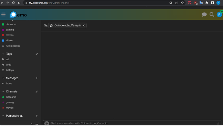Open the art tag
The width and height of the screenshot is (223, 126).
tap(7, 59)
